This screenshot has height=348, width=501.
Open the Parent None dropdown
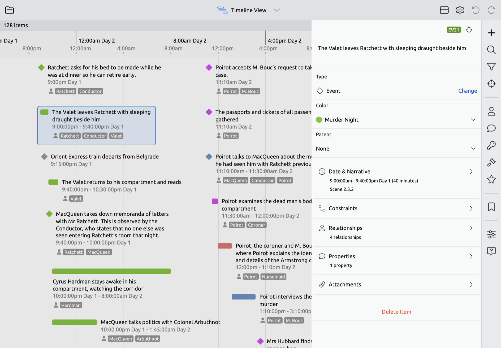[x=396, y=149]
